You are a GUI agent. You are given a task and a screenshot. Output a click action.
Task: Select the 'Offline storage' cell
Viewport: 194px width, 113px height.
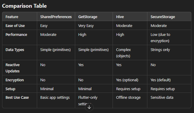pos(128,98)
